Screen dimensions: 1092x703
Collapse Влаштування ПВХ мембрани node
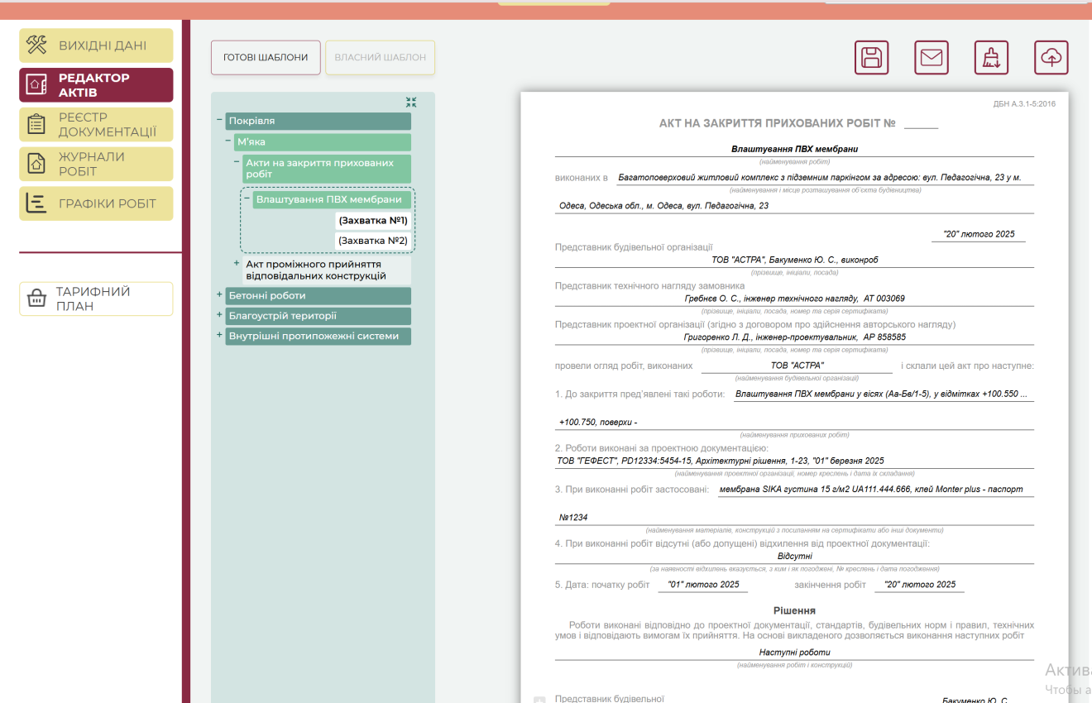coord(247,199)
